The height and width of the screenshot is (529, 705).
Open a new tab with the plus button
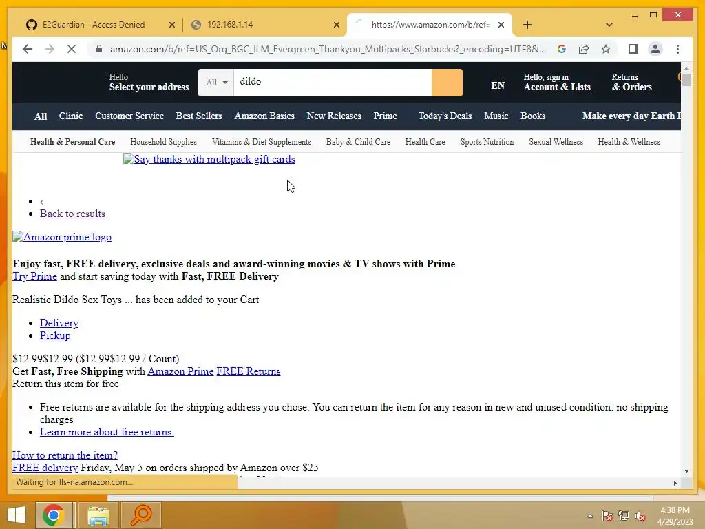click(x=527, y=25)
